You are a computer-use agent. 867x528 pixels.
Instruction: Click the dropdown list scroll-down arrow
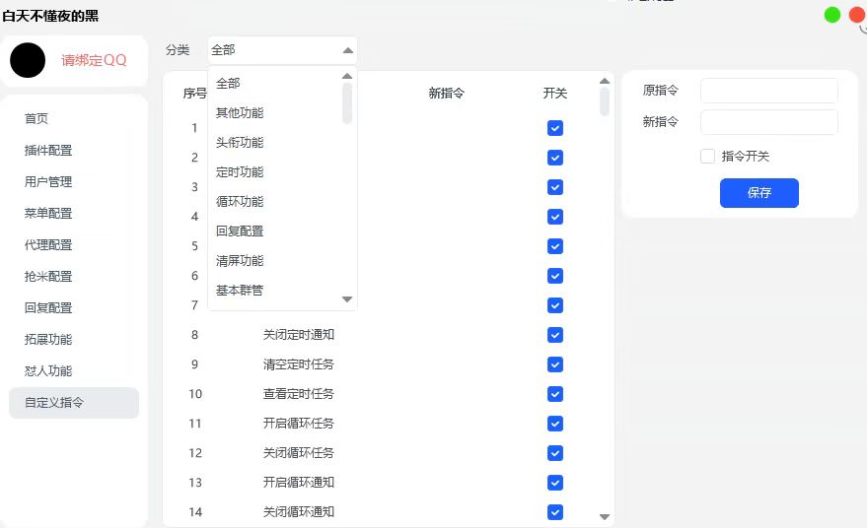pyautogui.click(x=347, y=298)
